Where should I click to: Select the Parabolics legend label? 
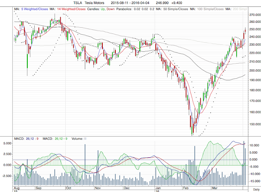(124, 9)
